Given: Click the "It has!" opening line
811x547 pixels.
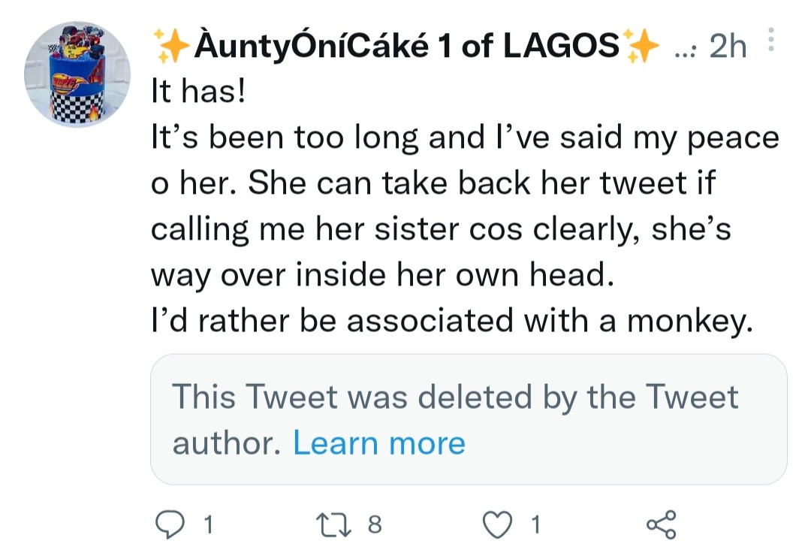Looking at the screenshot, I should [197, 95].
